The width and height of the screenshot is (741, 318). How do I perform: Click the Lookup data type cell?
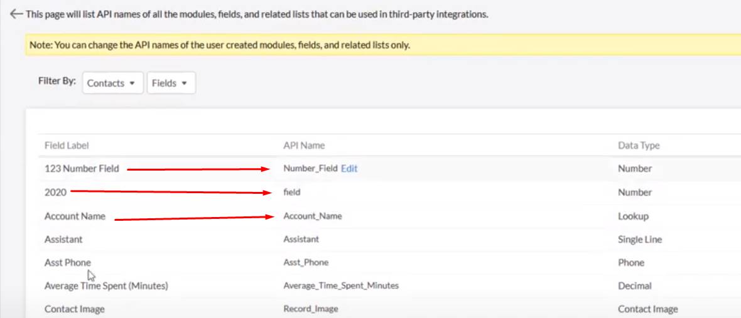[x=633, y=216]
